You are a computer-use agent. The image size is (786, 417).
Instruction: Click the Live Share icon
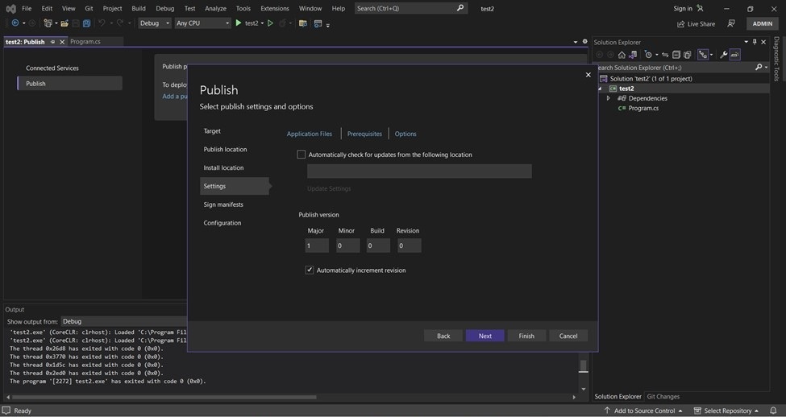click(x=680, y=24)
